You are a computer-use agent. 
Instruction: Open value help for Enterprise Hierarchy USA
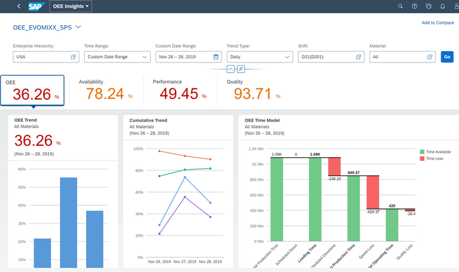tap(73, 57)
